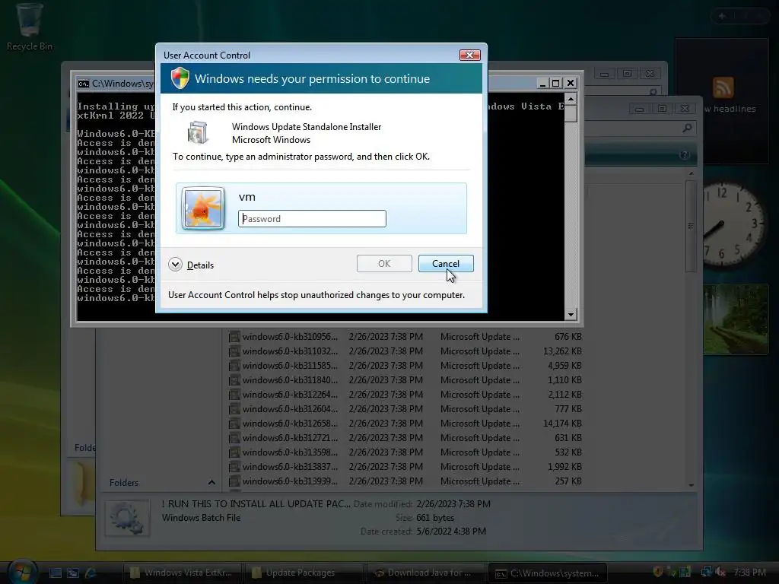Minimize the command prompt window
The image size is (779, 584).
[542, 83]
